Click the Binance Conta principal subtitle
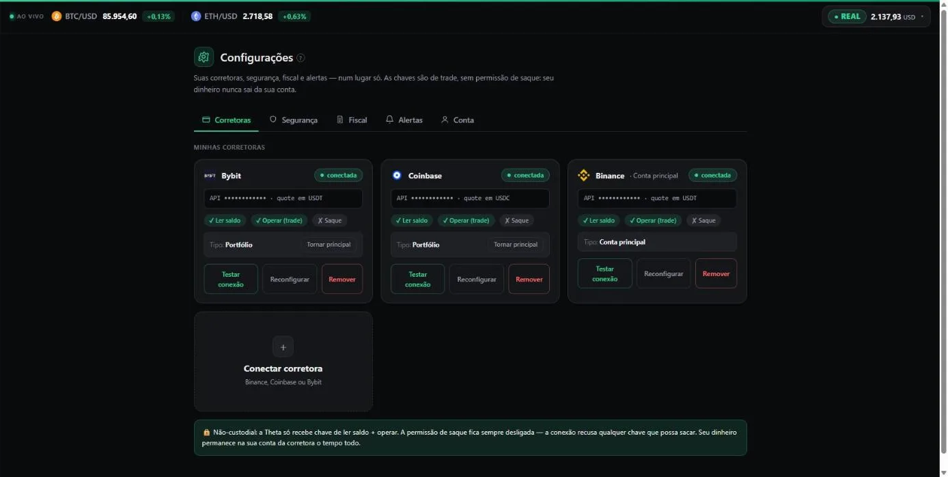 (x=654, y=176)
